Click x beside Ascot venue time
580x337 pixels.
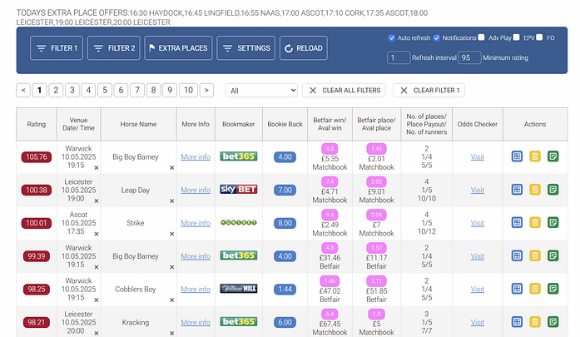pos(96,234)
